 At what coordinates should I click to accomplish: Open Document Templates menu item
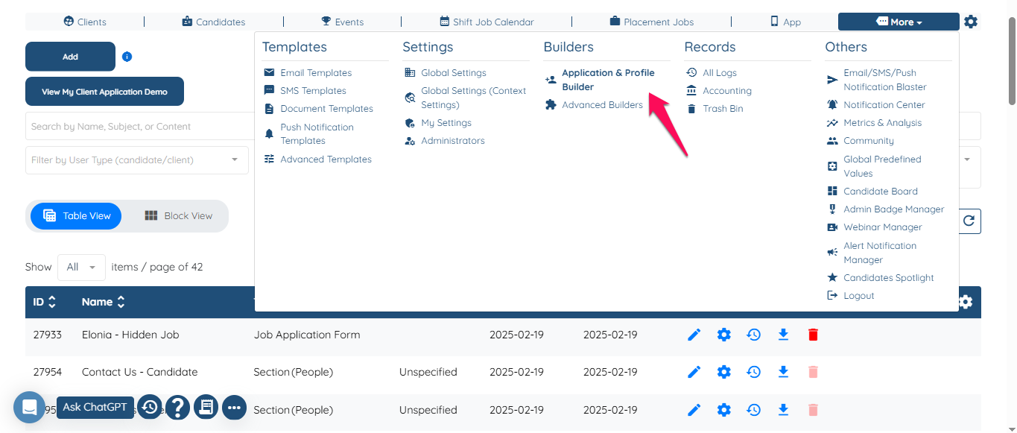click(326, 109)
